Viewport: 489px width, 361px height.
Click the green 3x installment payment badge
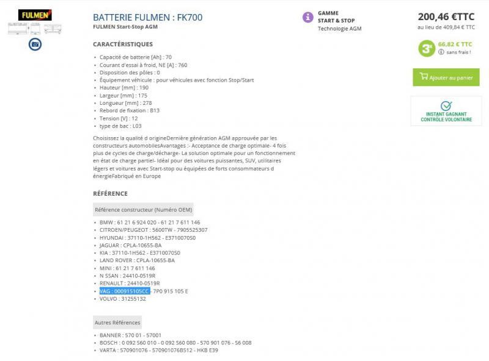[x=426, y=49]
